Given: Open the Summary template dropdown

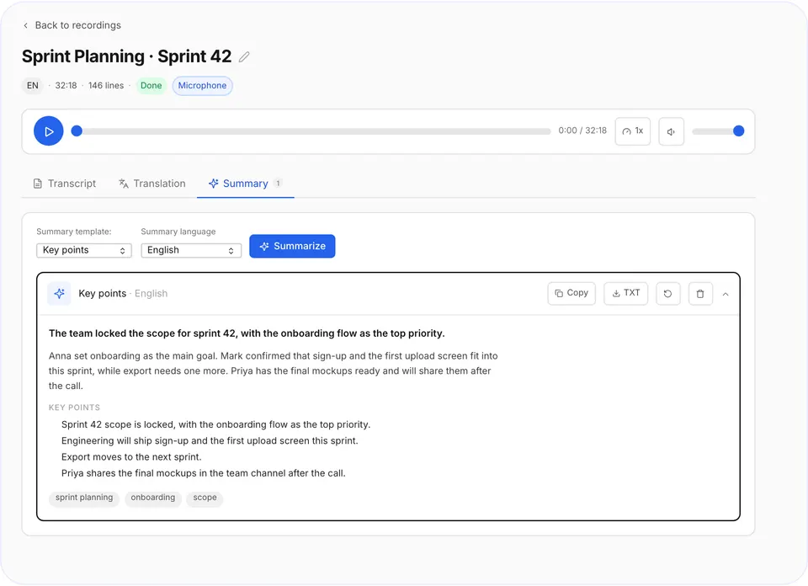Looking at the screenshot, I should pyautogui.click(x=84, y=250).
